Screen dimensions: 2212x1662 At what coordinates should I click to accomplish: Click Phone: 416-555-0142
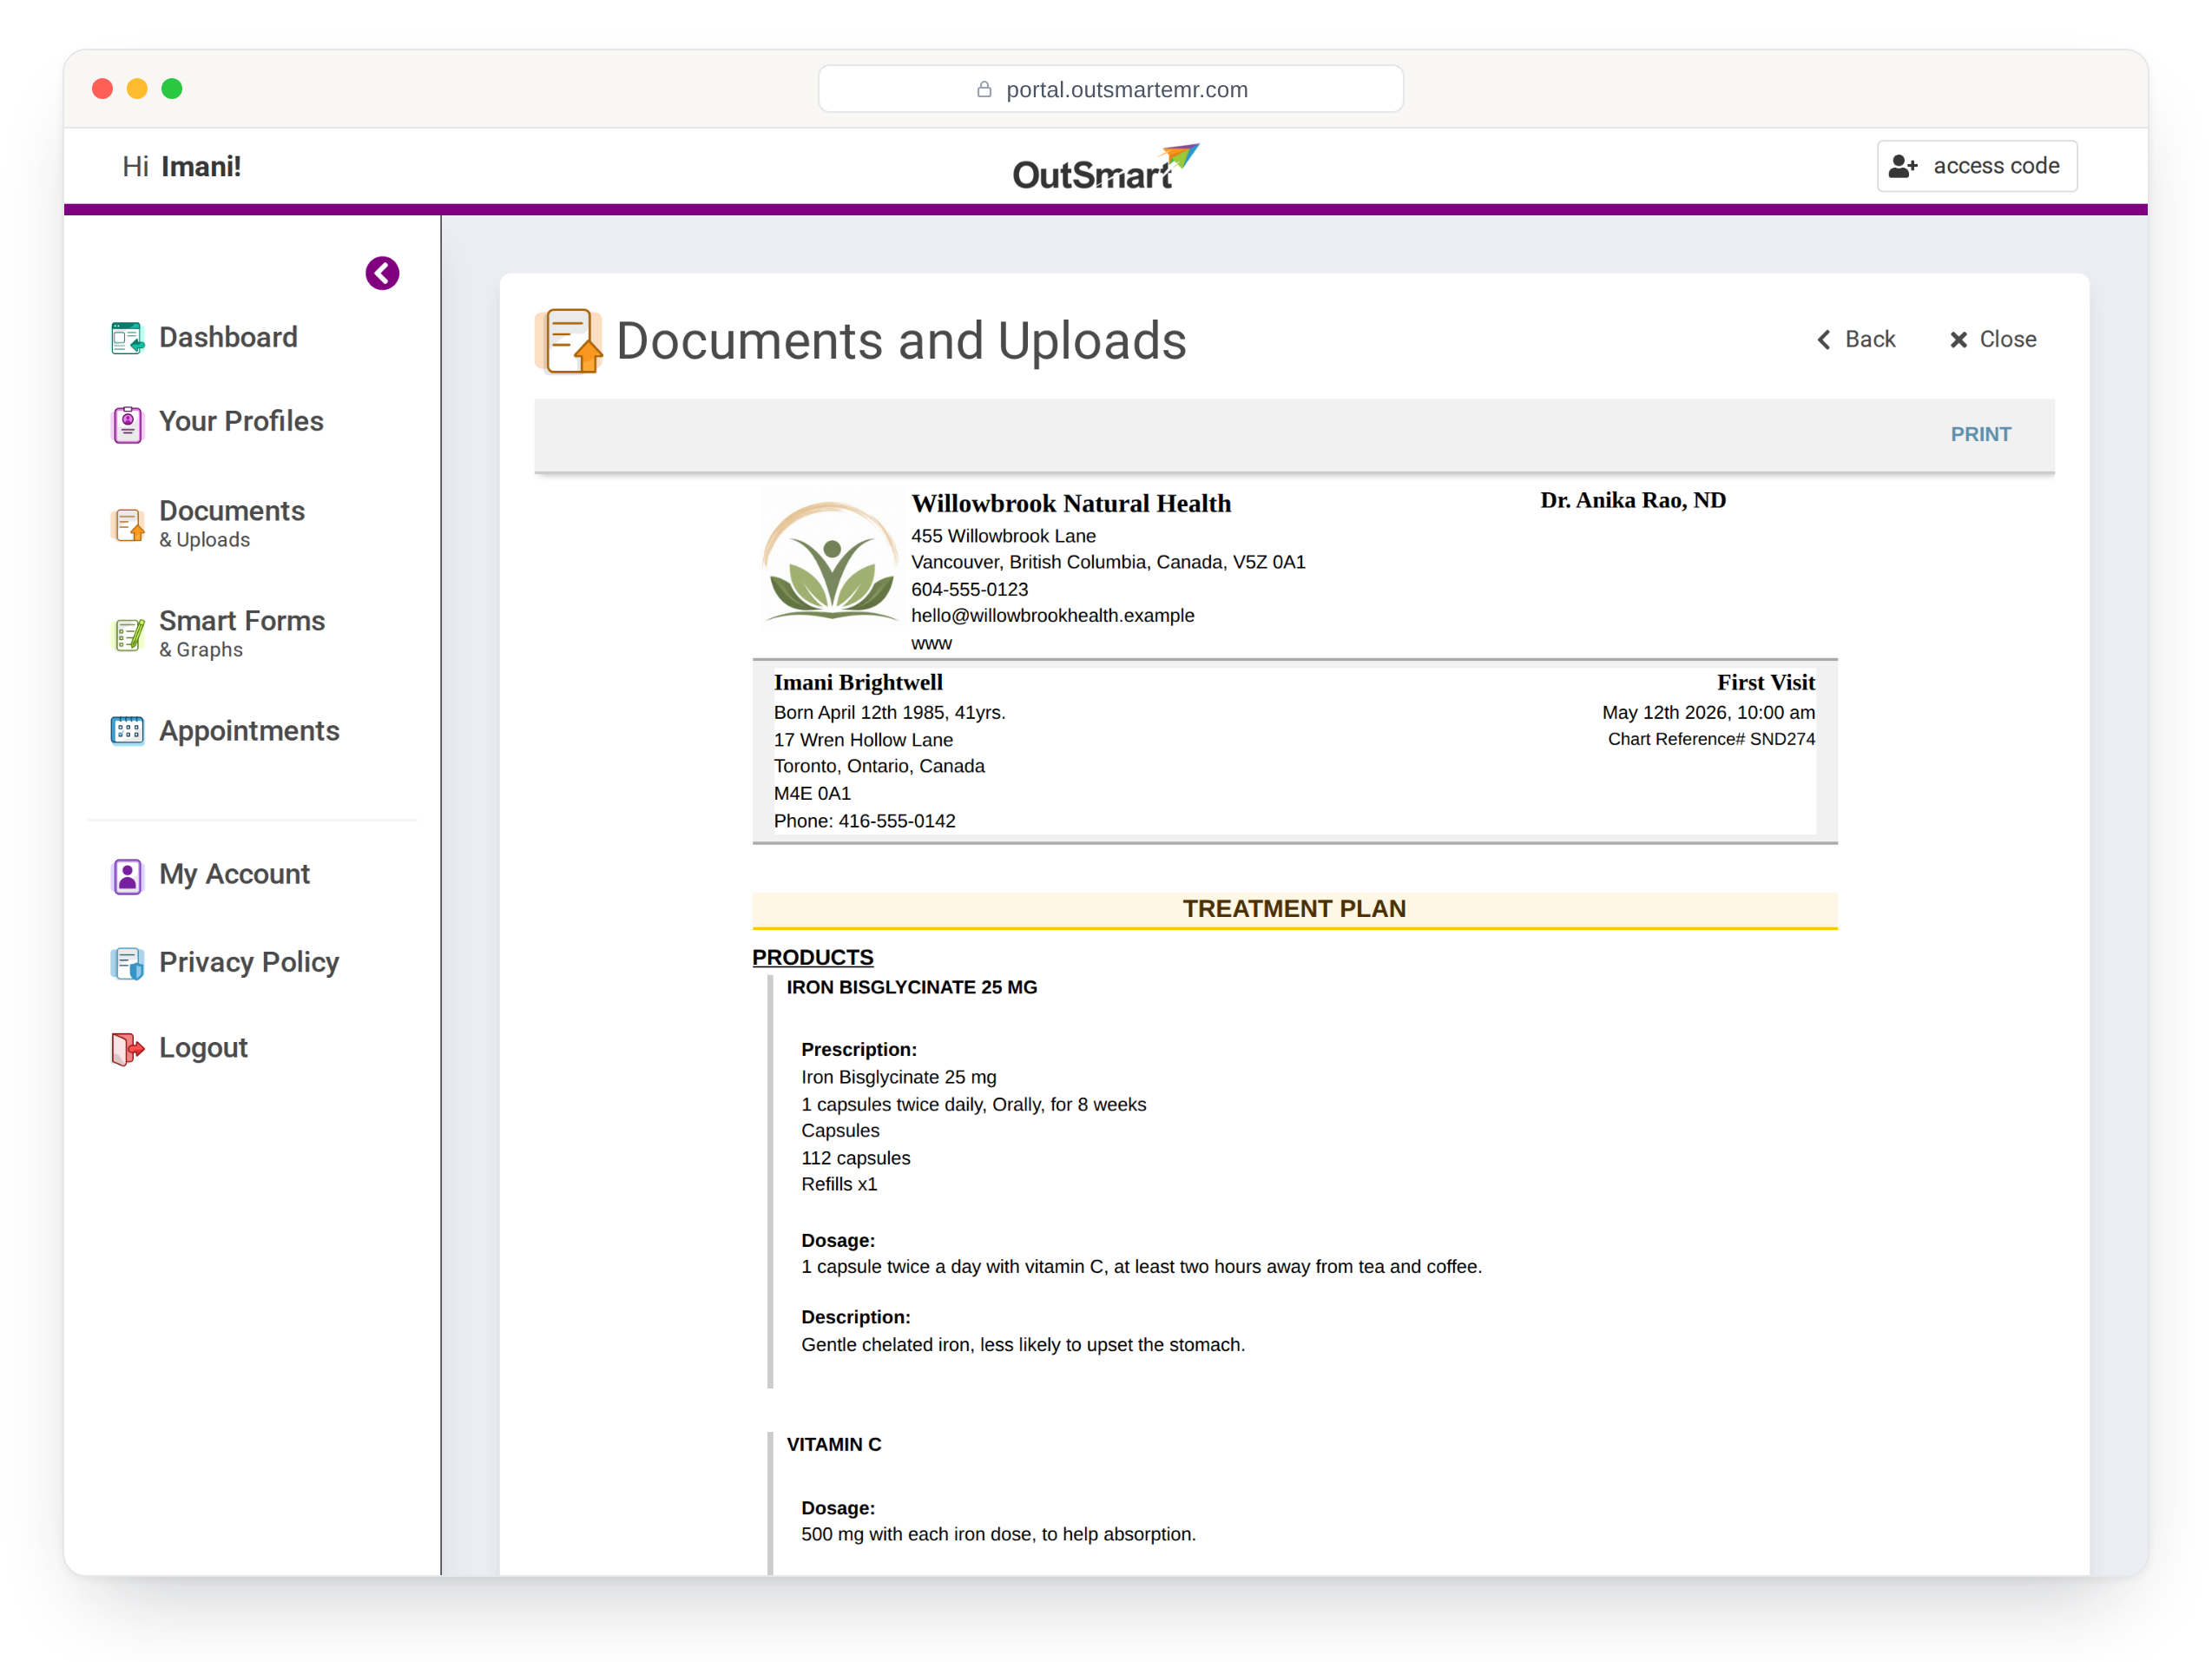[864, 821]
